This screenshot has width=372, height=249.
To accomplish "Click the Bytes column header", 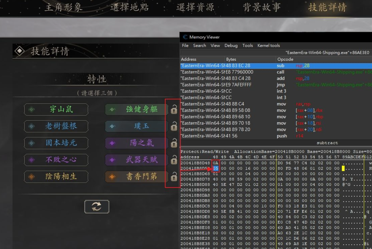I will pyautogui.click(x=250, y=59).
